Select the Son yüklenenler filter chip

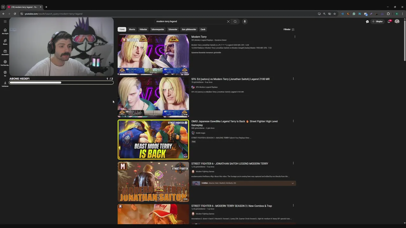(x=189, y=29)
